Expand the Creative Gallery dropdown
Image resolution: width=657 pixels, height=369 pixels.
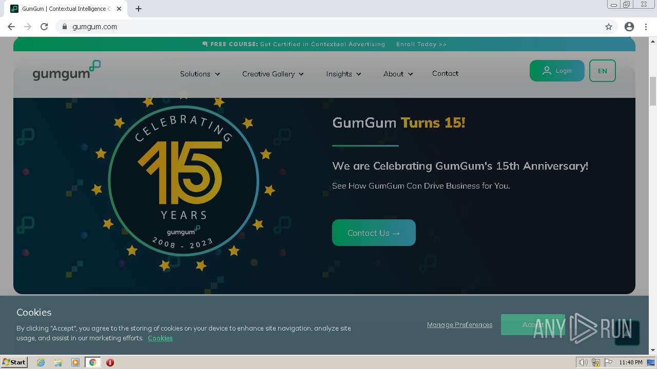[273, 74]
